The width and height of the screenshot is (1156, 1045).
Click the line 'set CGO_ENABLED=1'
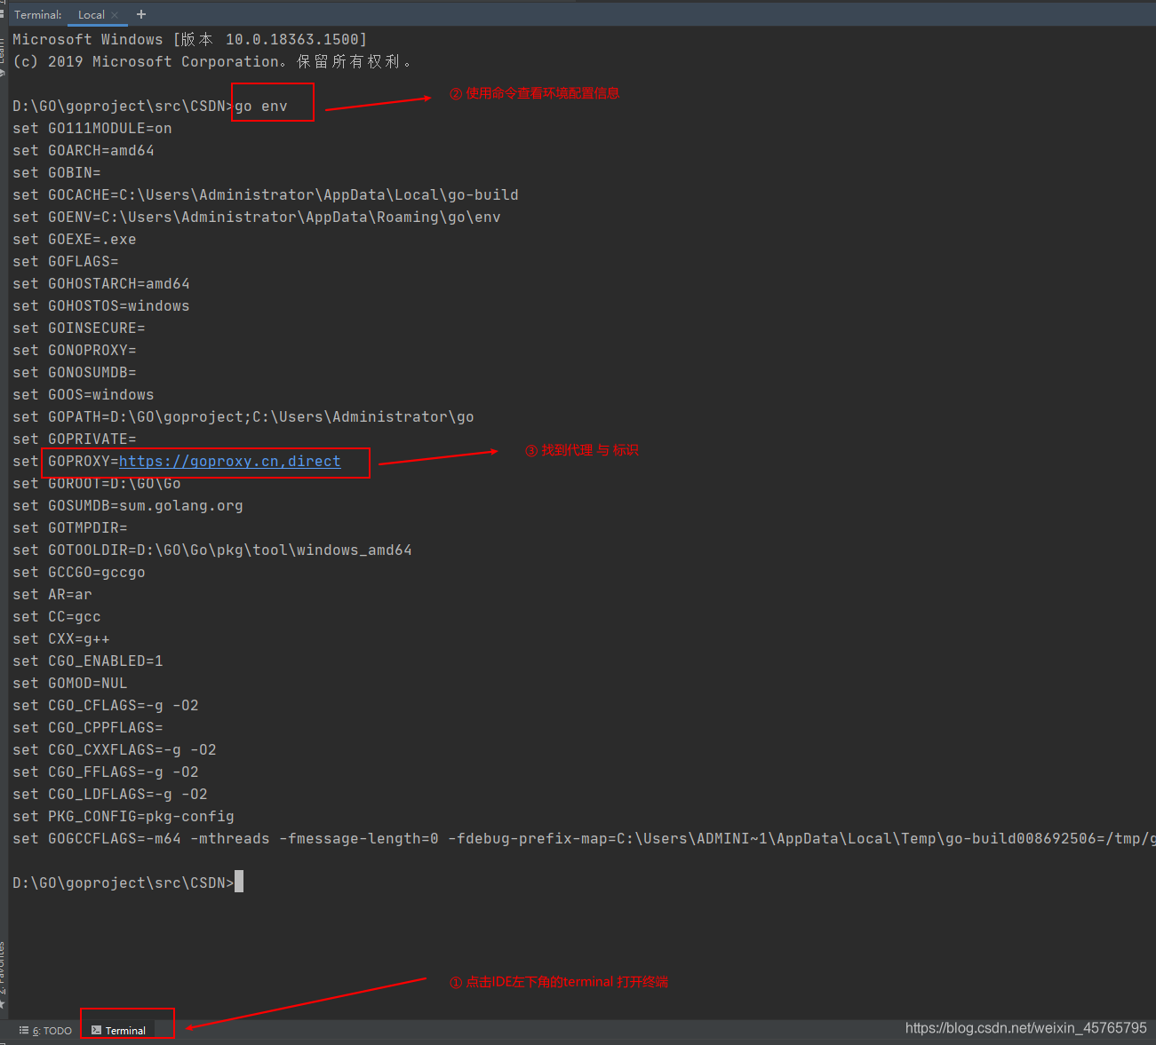88,661
